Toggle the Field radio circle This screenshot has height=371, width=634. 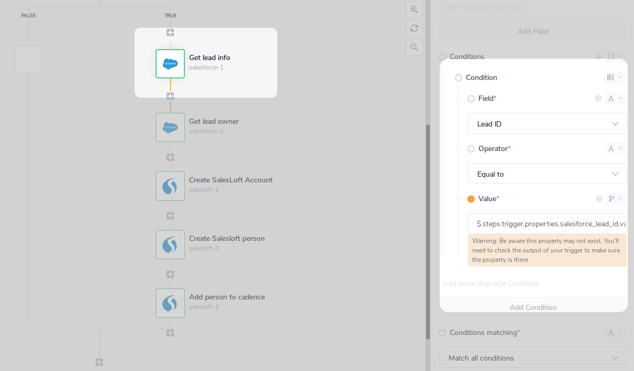(471, 99)
